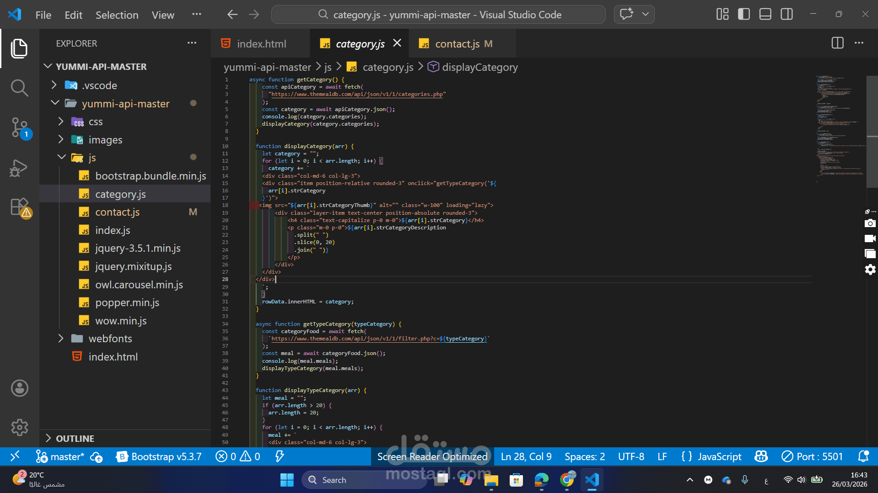Open the Run and Debug view
This screenshot has height=493, width=878.
[19, 168]
